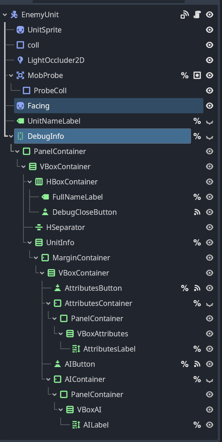Screen dimensions: 222x442
Task: Click the script icon on EnemyUnit
Action: 197,15
